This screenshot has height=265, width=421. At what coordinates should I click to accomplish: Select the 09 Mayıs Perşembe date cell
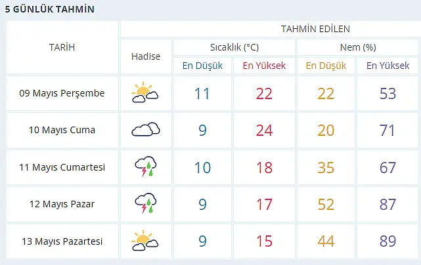click(x=62, y=93)
